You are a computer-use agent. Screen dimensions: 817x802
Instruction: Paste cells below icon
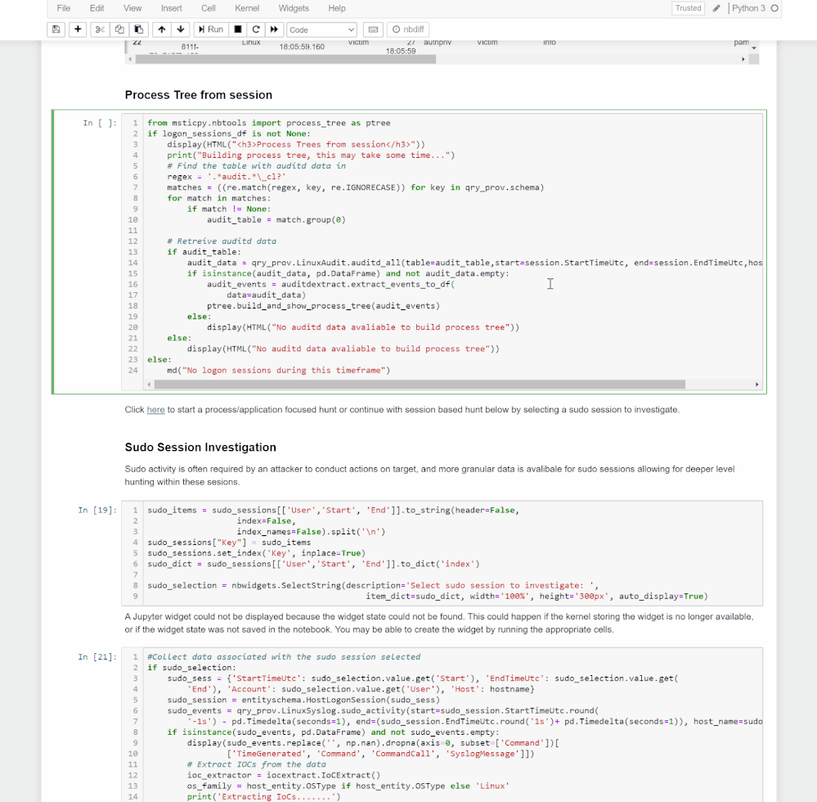[138, 29]
